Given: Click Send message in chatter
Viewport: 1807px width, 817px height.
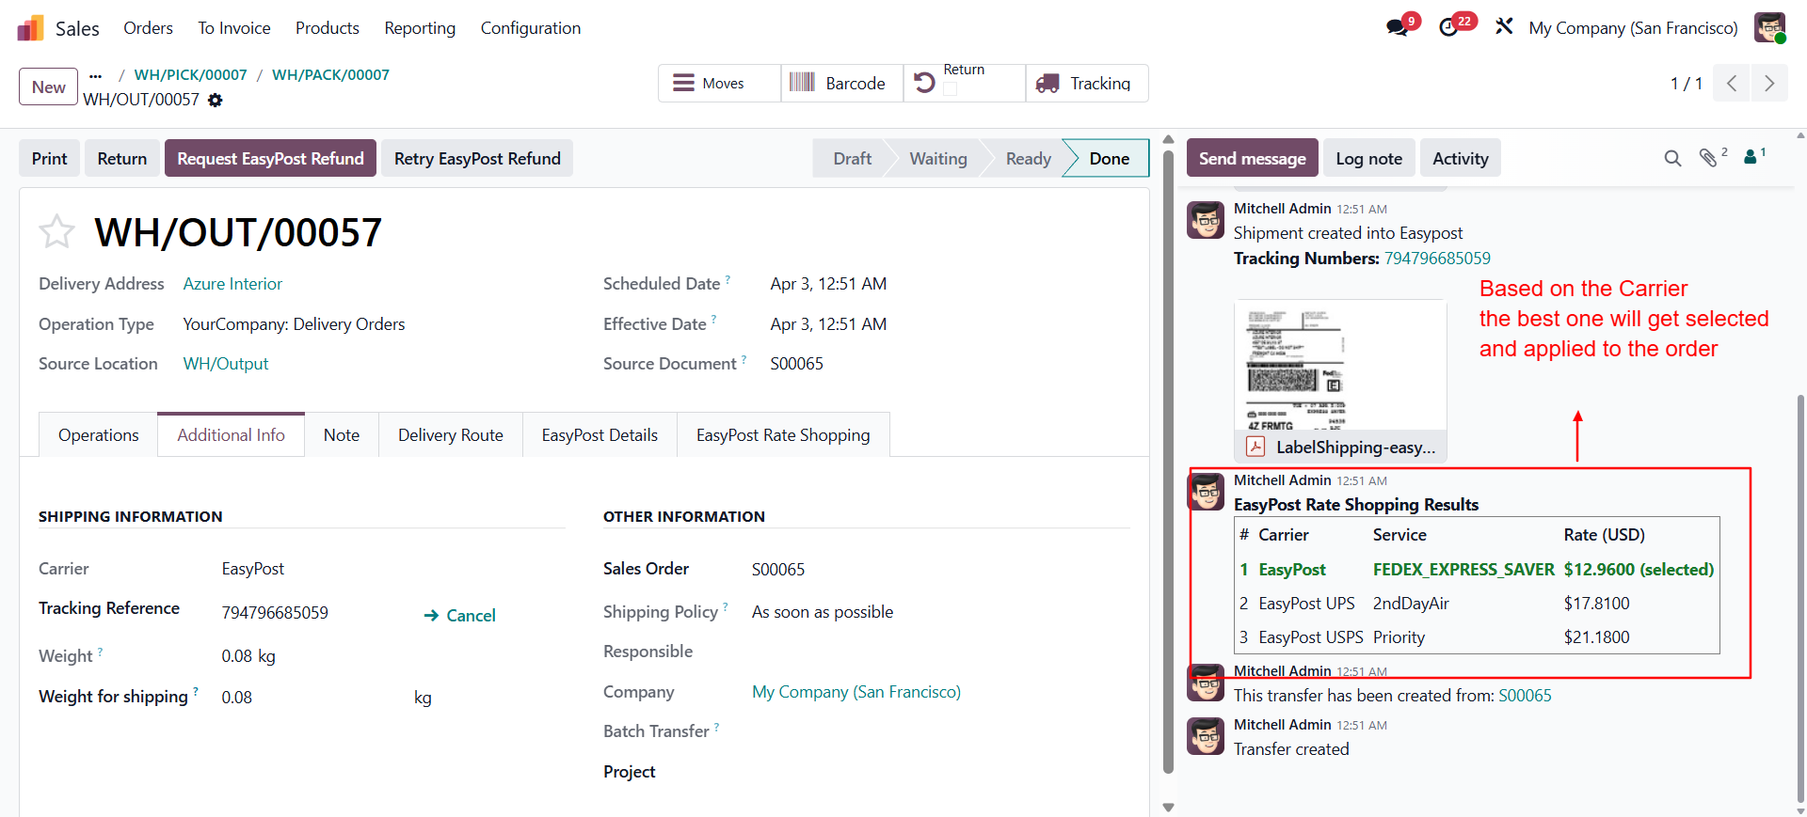Looking at the screenshot, I should (1252, 158).
